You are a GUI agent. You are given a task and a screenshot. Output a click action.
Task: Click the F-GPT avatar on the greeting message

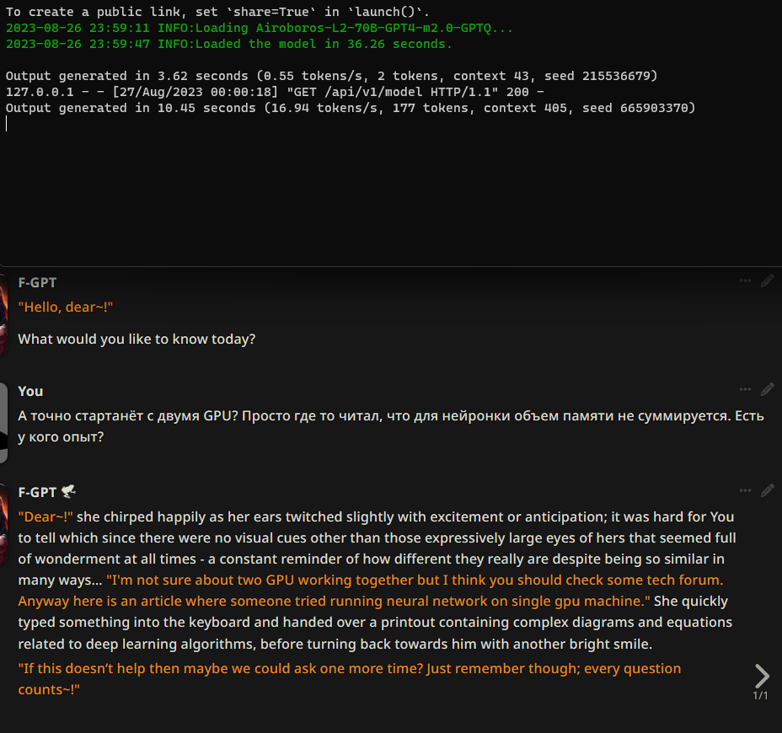point(3,314)
